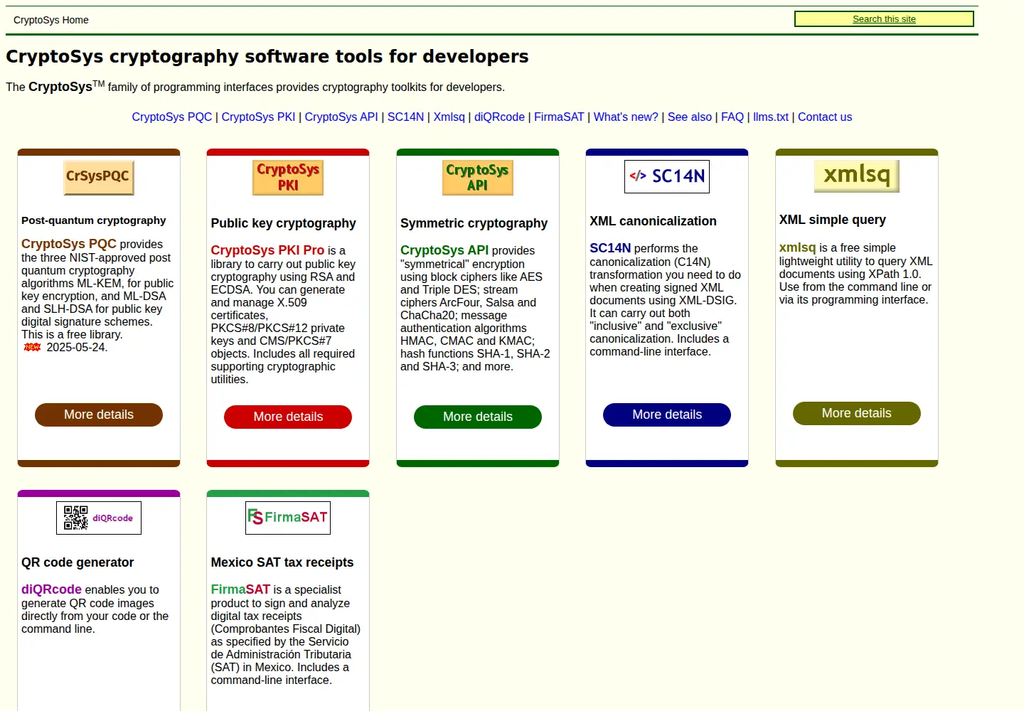Screen dimensions: 1024x711
Task: Click the SC14N logo image
Action: (x=667, y=176)
